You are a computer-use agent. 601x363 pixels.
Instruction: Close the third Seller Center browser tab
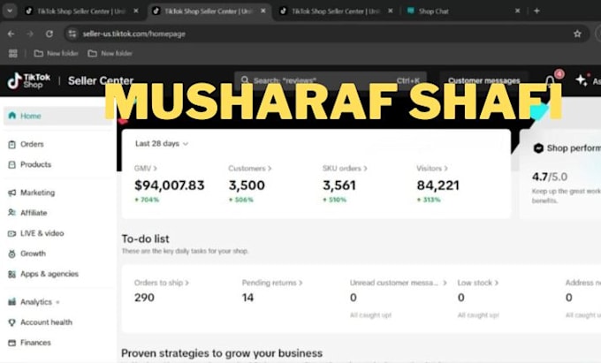[390, 11]
